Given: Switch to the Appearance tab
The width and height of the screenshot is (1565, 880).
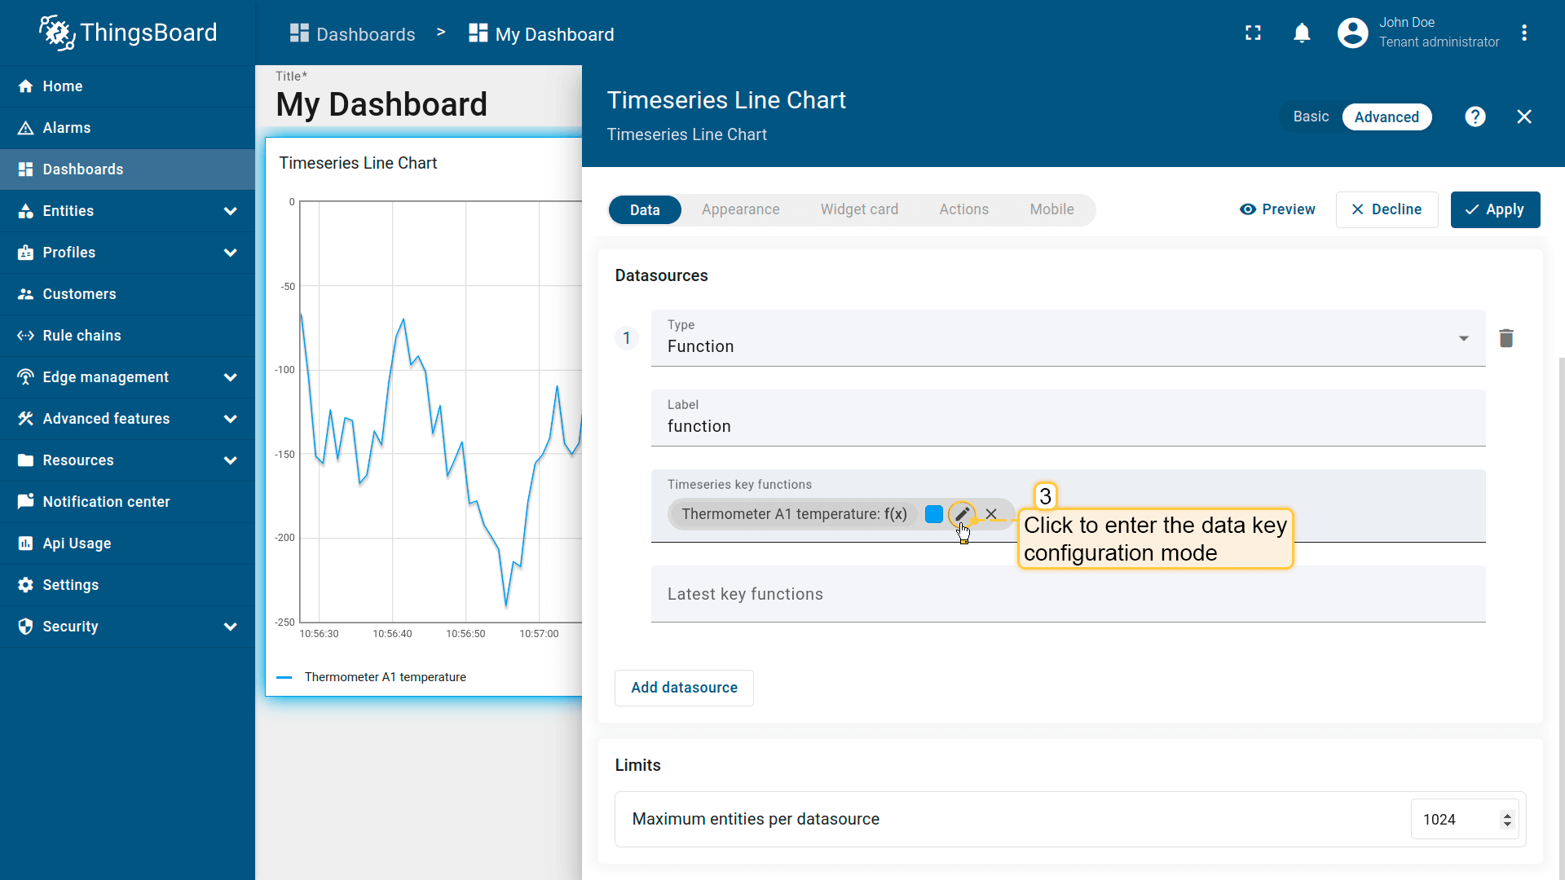Looking at the screenshot, I should pos(740,209).
